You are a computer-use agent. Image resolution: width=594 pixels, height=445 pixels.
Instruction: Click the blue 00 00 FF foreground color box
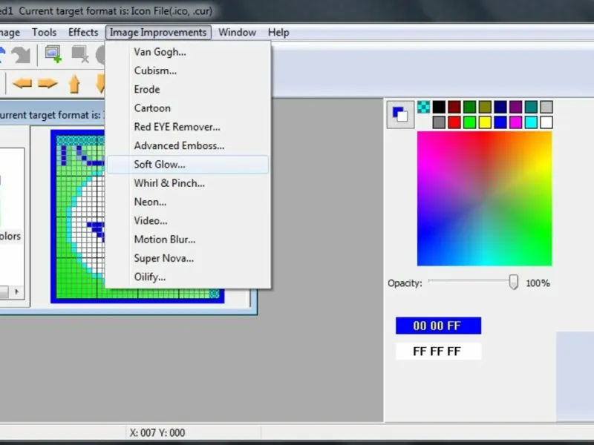click(438, 326)
